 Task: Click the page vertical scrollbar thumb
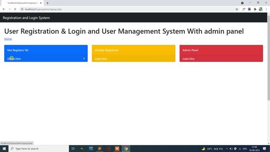coord(269,58)
